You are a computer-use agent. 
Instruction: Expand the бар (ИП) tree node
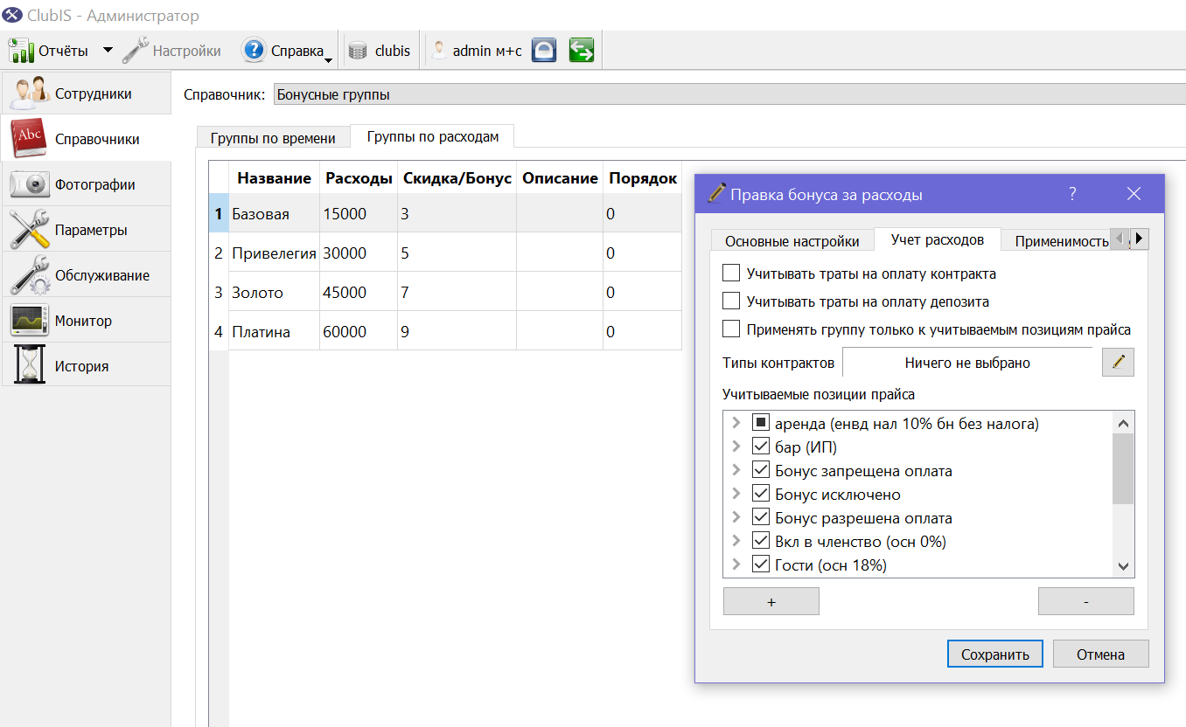tap(736, 447)
